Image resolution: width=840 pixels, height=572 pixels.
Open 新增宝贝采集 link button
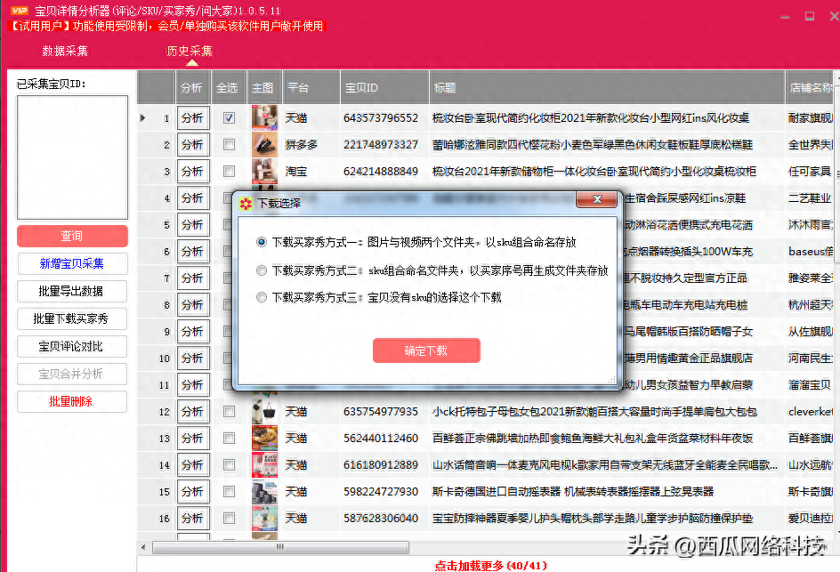click(72, 263)
